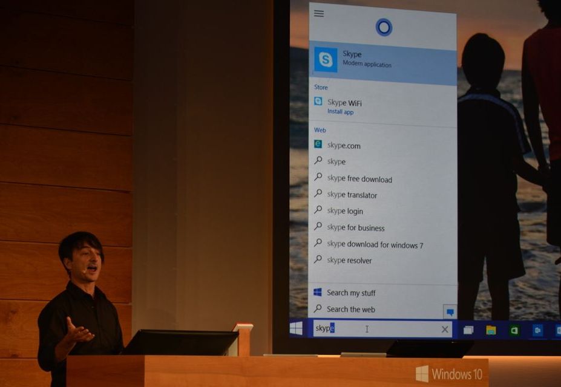Click magnifier icon beside Search the web
The width and height of the screenshot is (561, 387).
pos(317,308)
